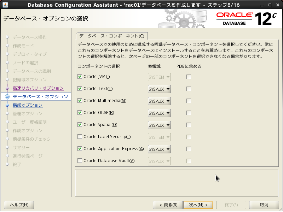Enable the Oracle Database Vault checkbox
Image resolution: width=283 pixels, height=212 pixels.
[80, 161]
